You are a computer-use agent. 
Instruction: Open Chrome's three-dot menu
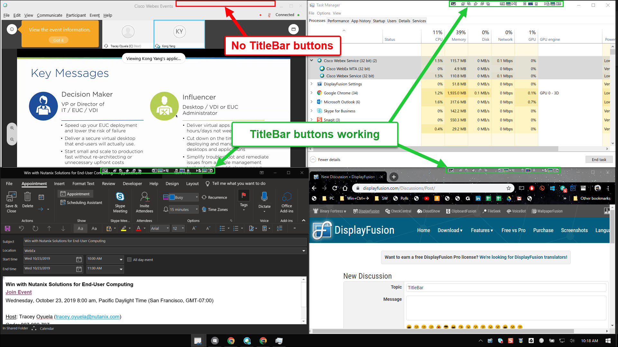pyautogui.click(x=608, y=188)
